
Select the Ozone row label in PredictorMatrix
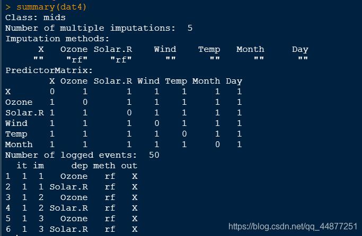click(19, 102)
